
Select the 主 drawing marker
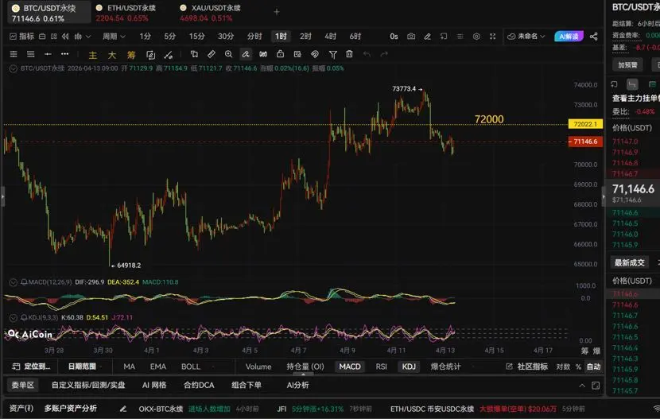tap(92, 55)
